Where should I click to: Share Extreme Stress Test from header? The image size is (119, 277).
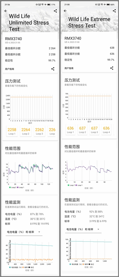tap(115, 11)
